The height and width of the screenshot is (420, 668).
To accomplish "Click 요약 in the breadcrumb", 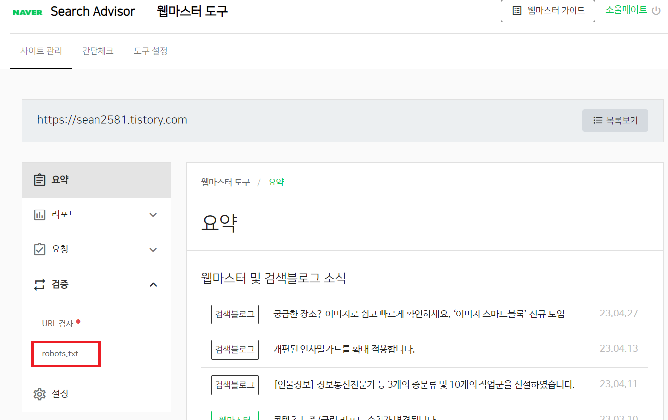I will [276, 182].
